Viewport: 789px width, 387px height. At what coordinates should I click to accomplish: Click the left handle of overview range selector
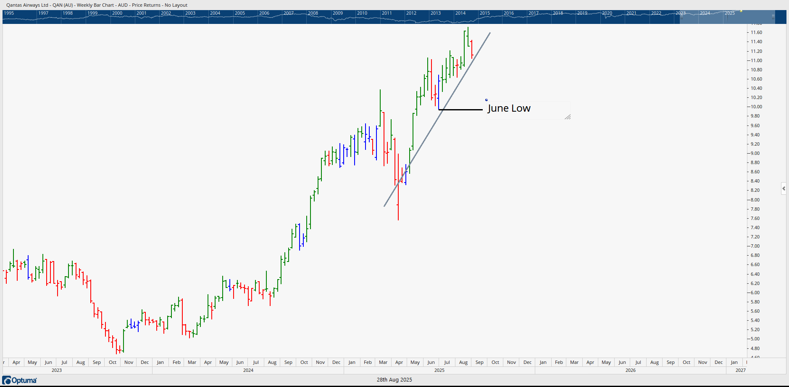[681, 17]
